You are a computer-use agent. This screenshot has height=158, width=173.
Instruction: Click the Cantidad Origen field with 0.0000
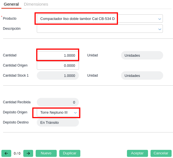(x=58, y=65)
